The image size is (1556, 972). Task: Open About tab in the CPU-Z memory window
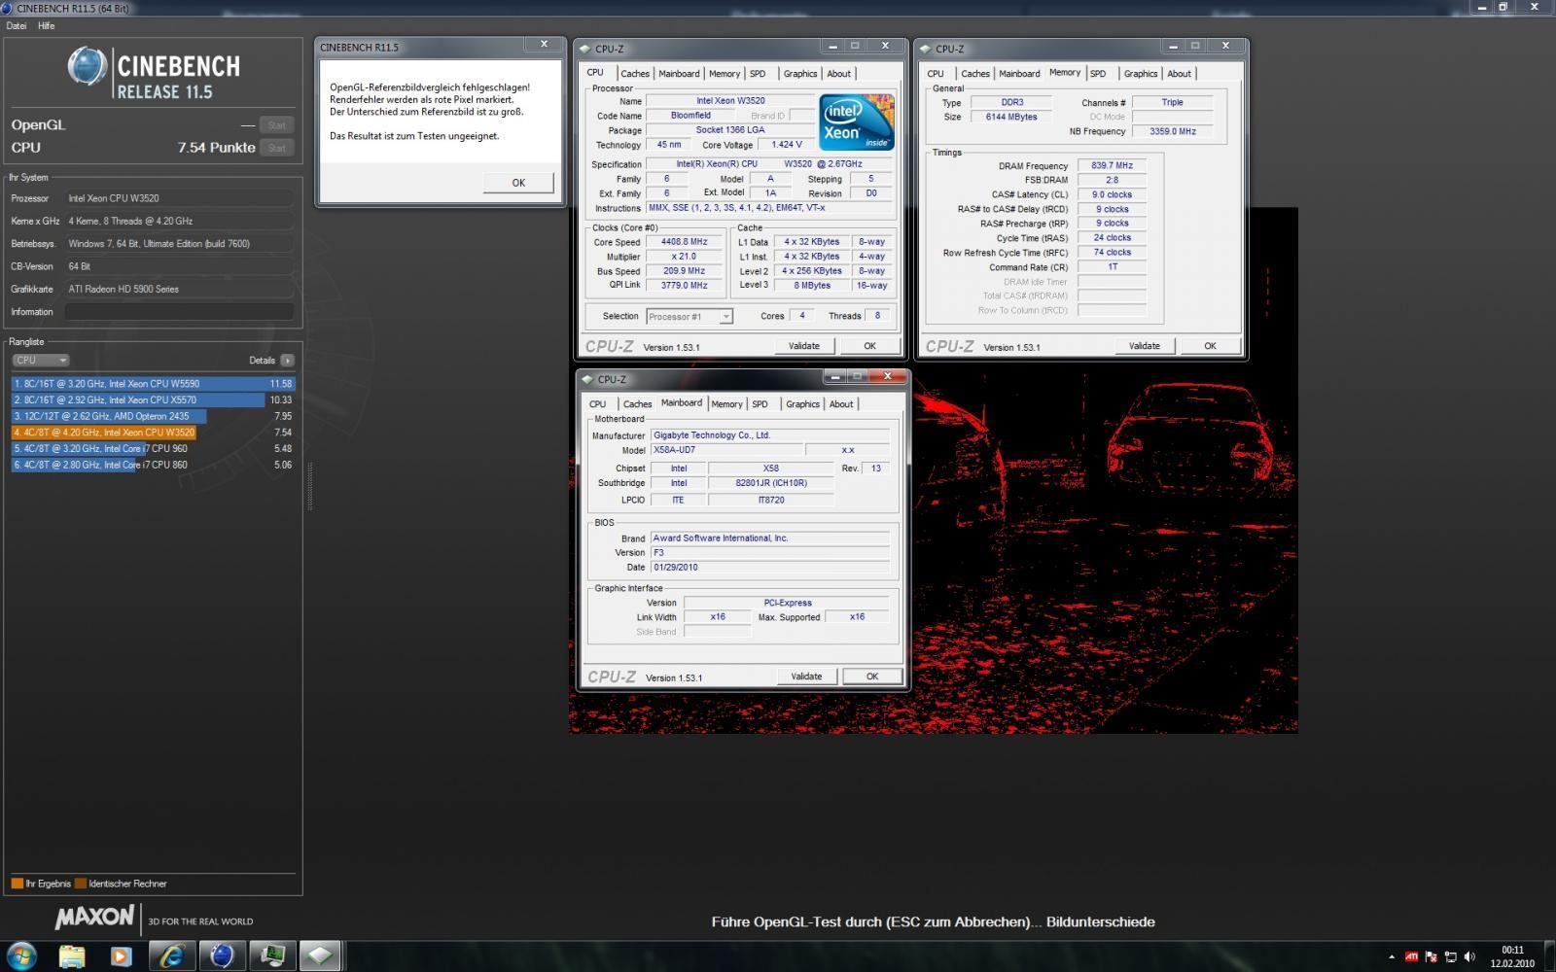(x=1179, y=74)
